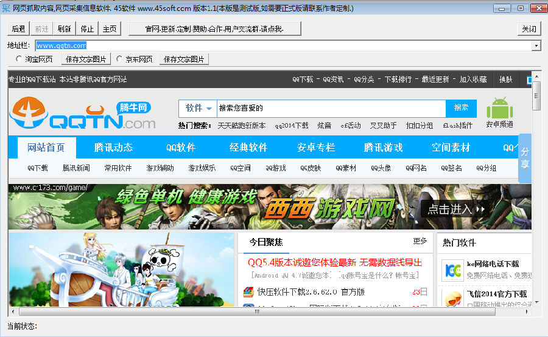The height and width of the screenshot is (337, 548).
Task: Click the Android channel robot icon
Action: (x=499, y=108)
